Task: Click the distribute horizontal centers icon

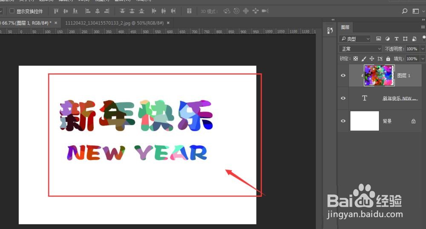Action: [164, 11]
